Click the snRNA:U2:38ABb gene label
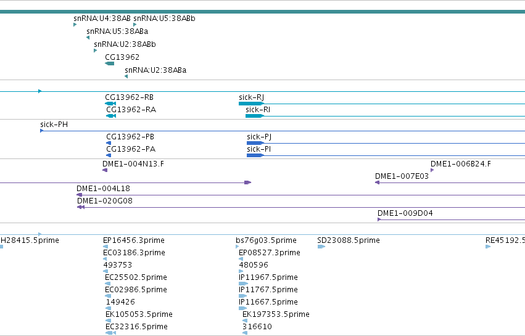This screenshot has height=336, width=525. click(x=125, y=44)
